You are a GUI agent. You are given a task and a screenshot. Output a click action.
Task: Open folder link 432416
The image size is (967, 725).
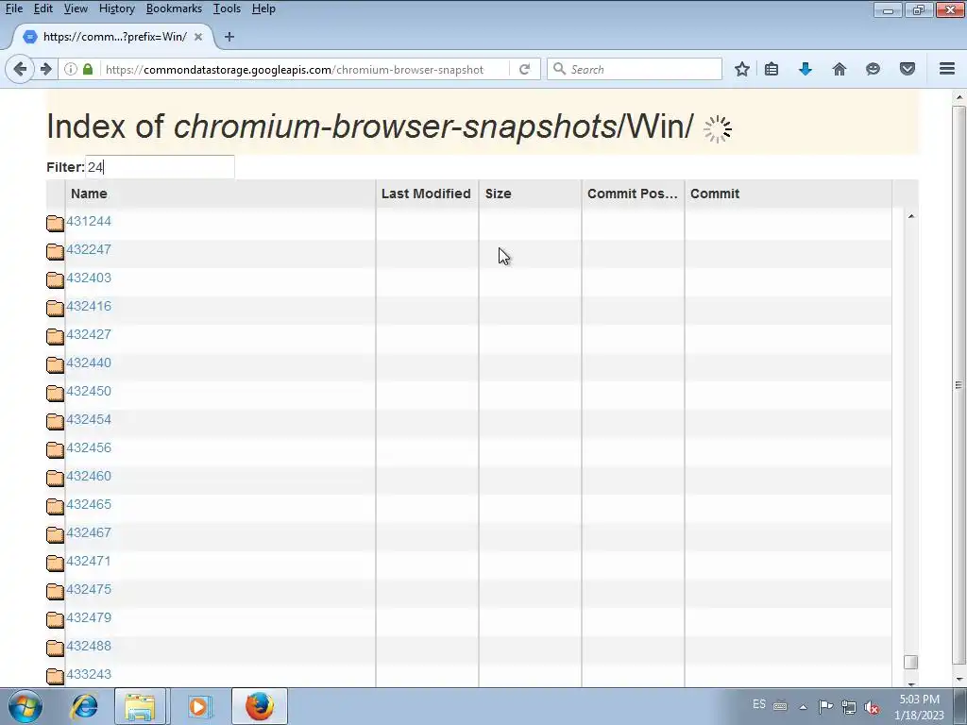point(89,307)
